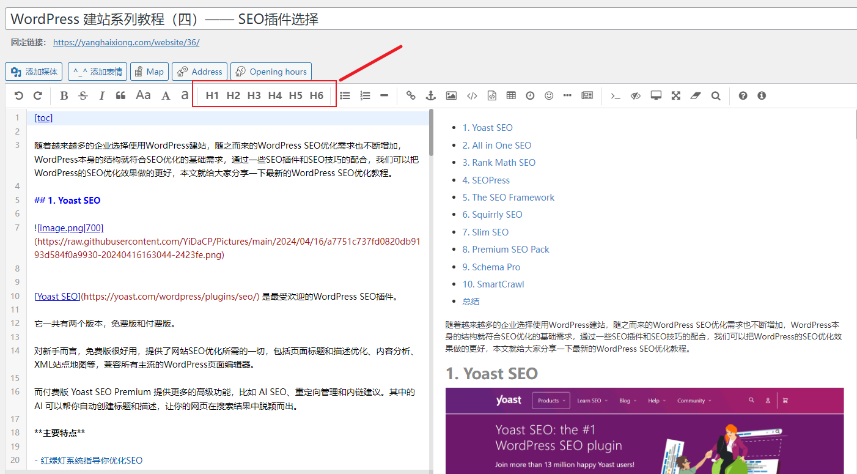Click the Map button

pyautogui.click(x=149, y=72)
